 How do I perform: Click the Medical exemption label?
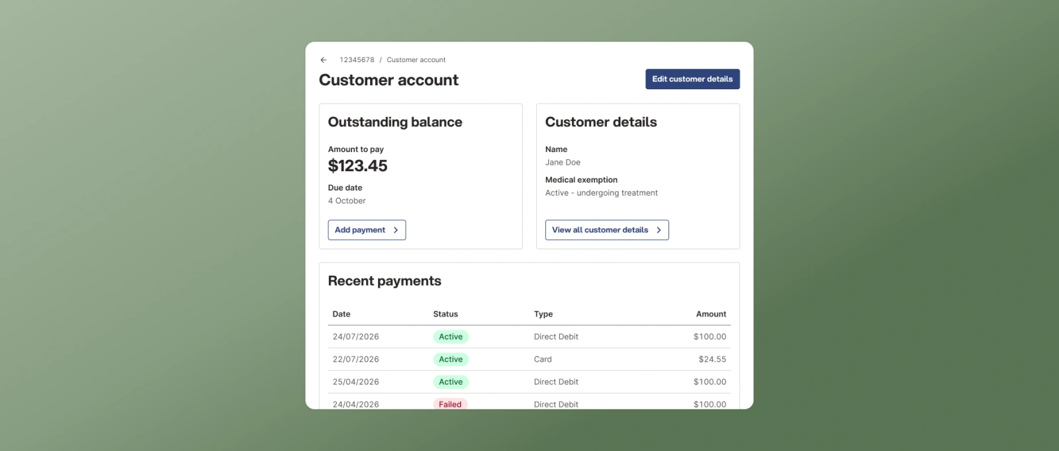[581, 180]
